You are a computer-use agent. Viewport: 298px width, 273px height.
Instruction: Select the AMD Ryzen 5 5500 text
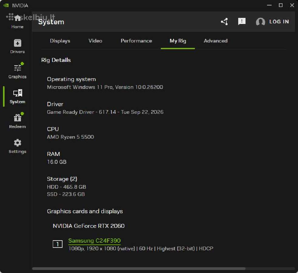click(x=70, y=137)
